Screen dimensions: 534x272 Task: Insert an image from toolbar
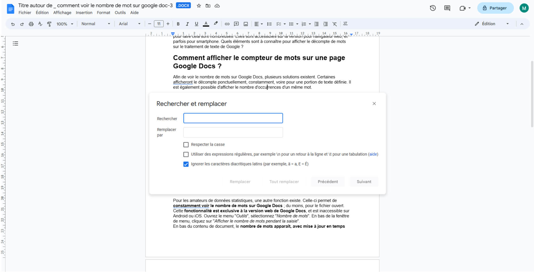click(x=246, y=24)
